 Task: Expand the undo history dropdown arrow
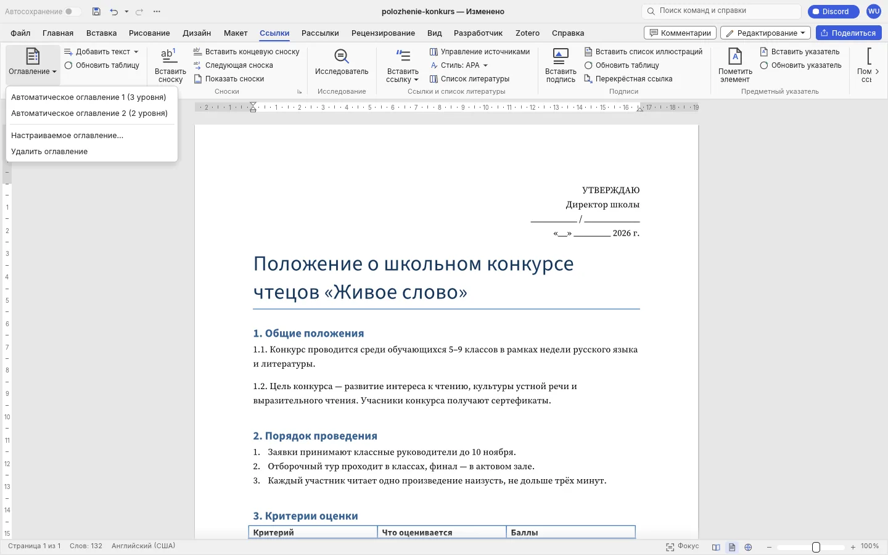click(126, 12)
